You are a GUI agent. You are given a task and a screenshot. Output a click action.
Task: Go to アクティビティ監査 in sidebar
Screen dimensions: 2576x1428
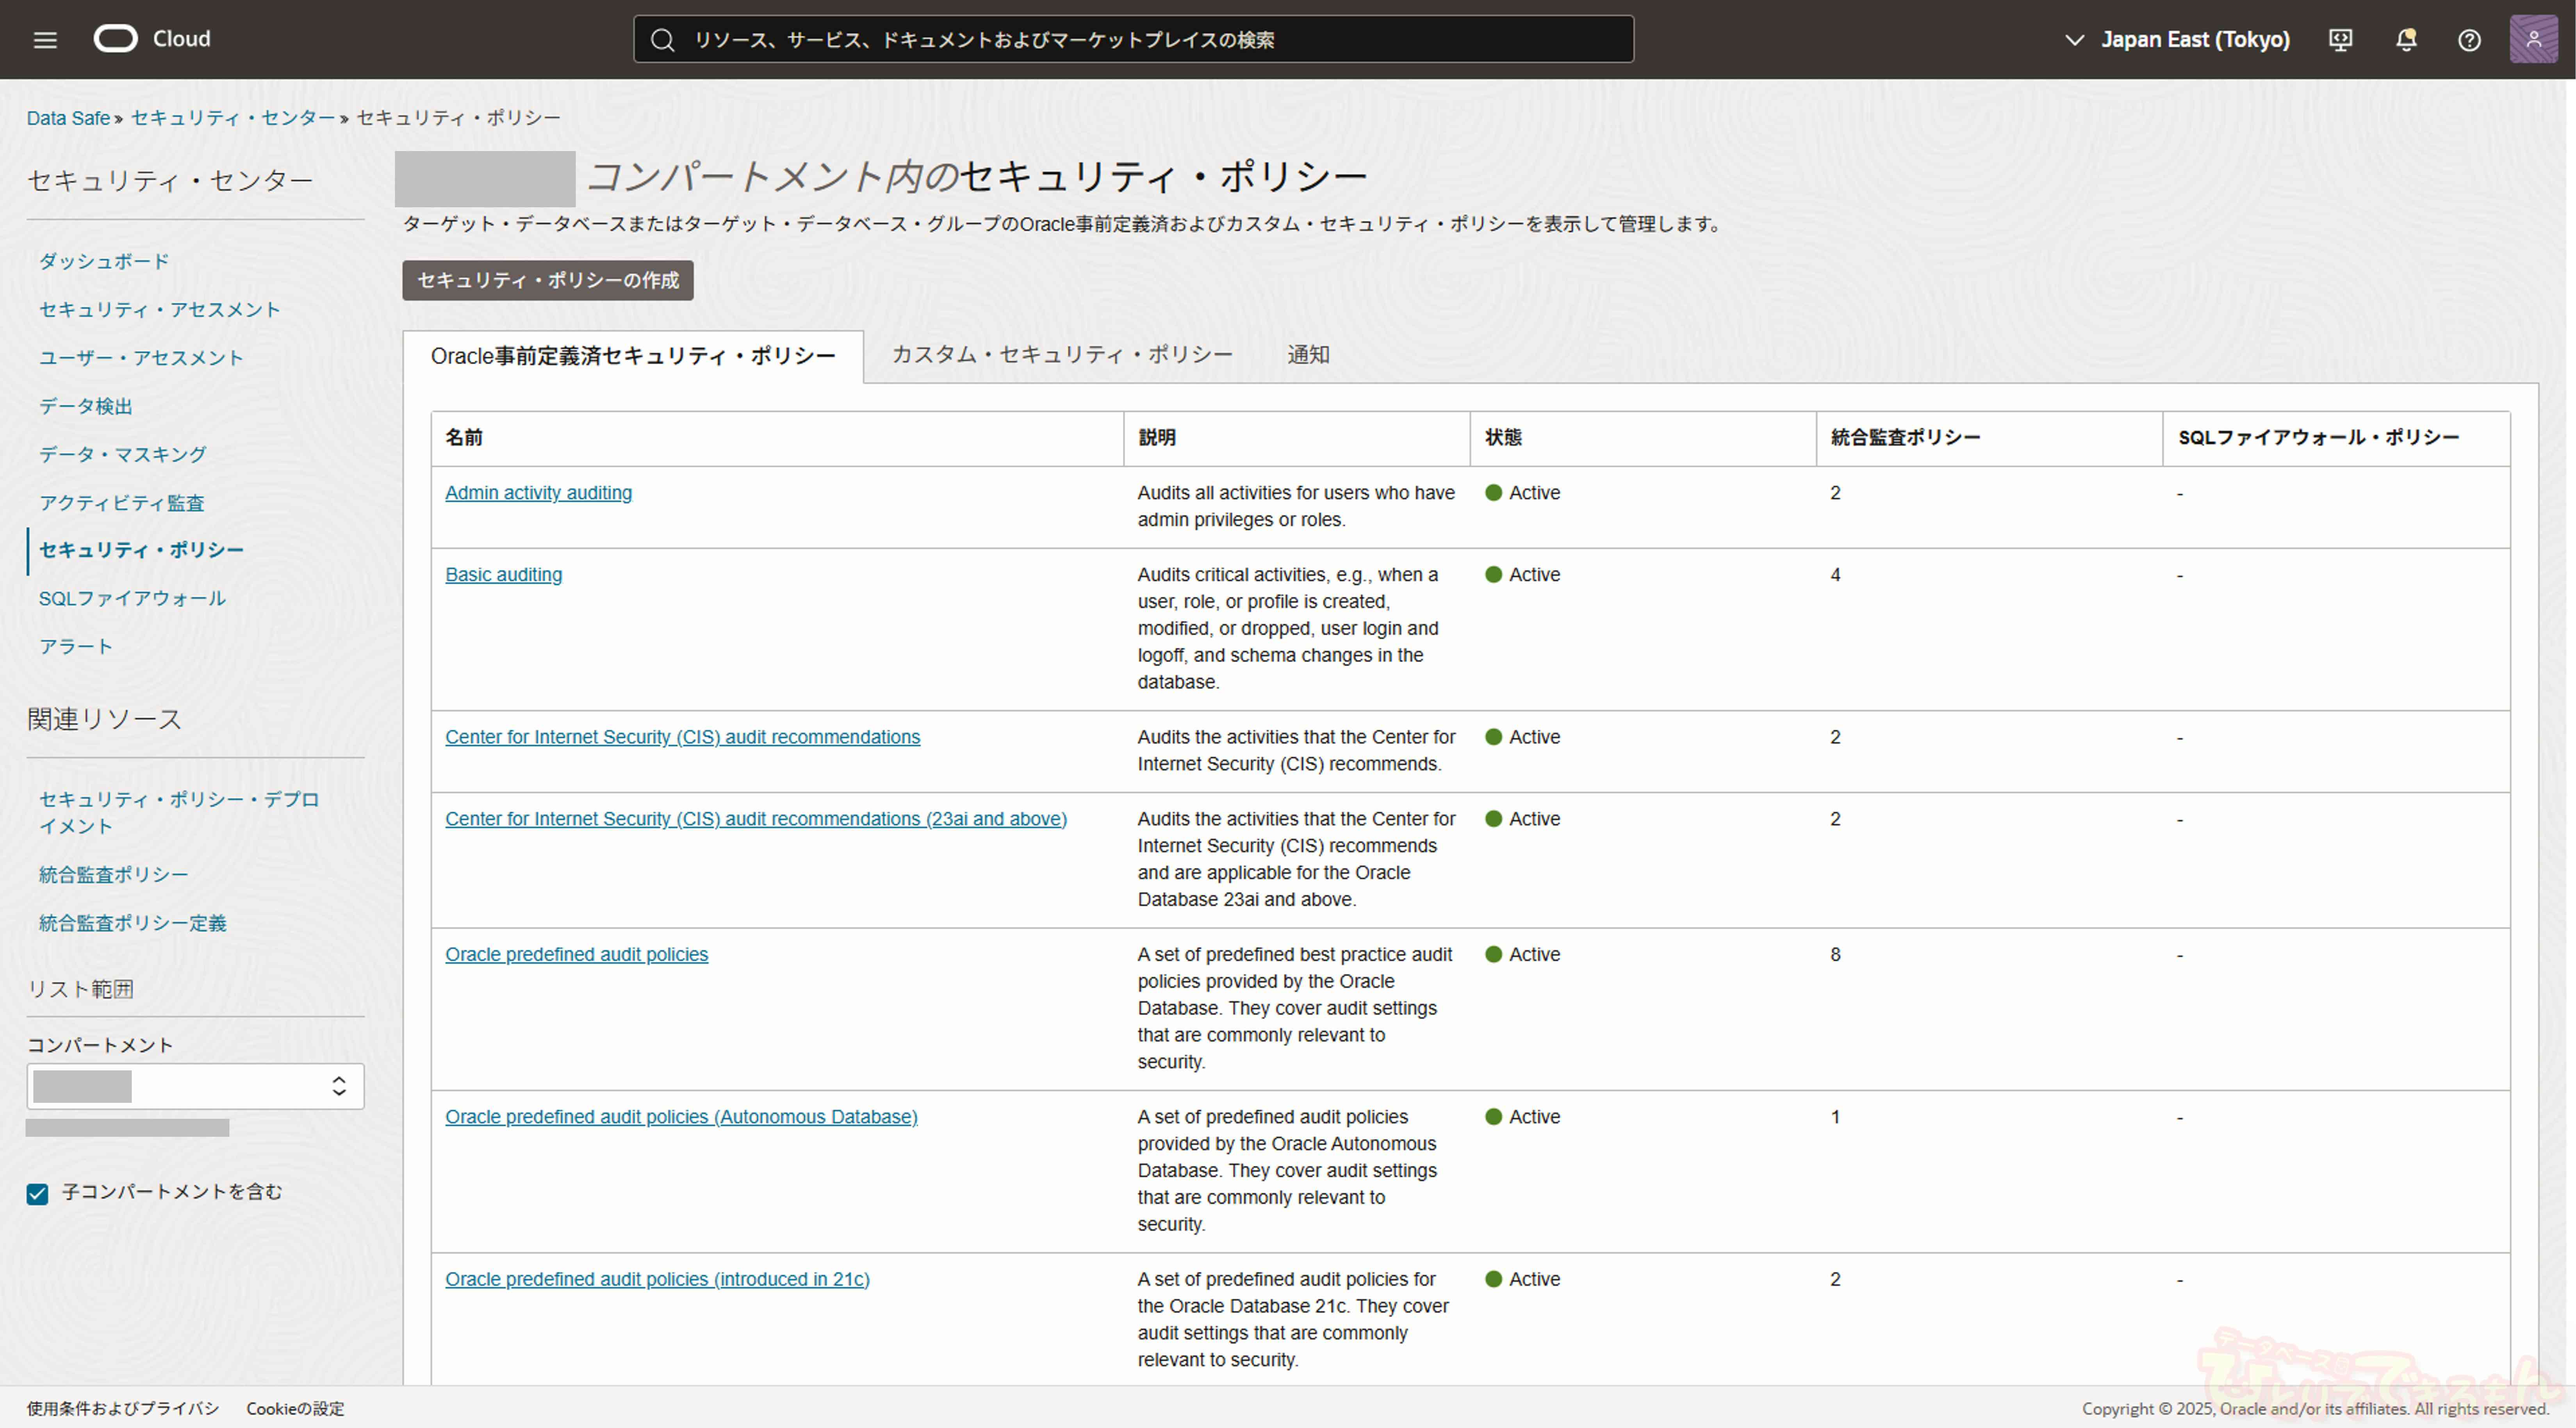121,502
